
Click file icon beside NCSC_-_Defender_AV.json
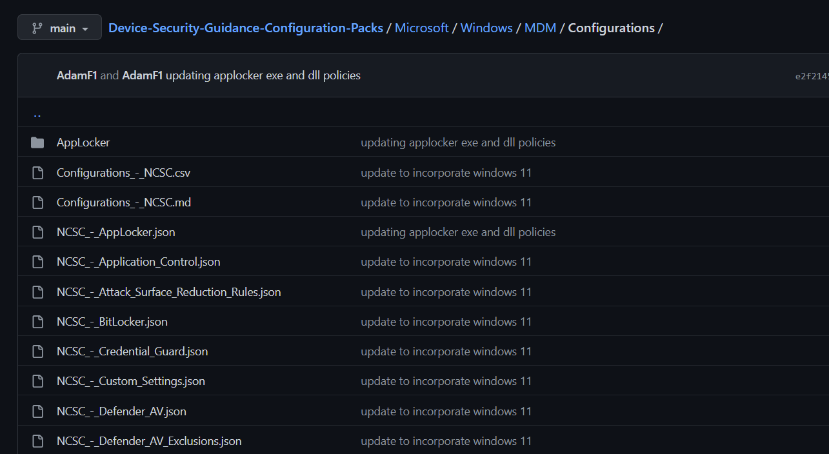37,411
